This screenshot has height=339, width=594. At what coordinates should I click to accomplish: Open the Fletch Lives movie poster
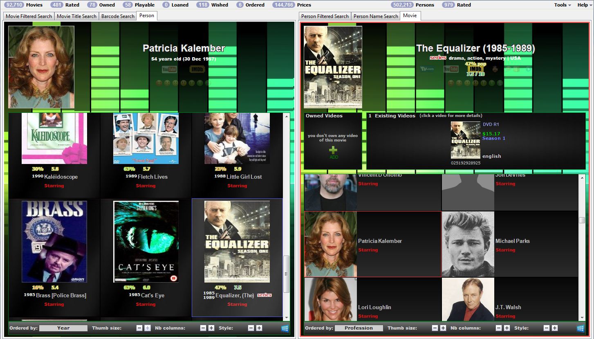point(146,138)
